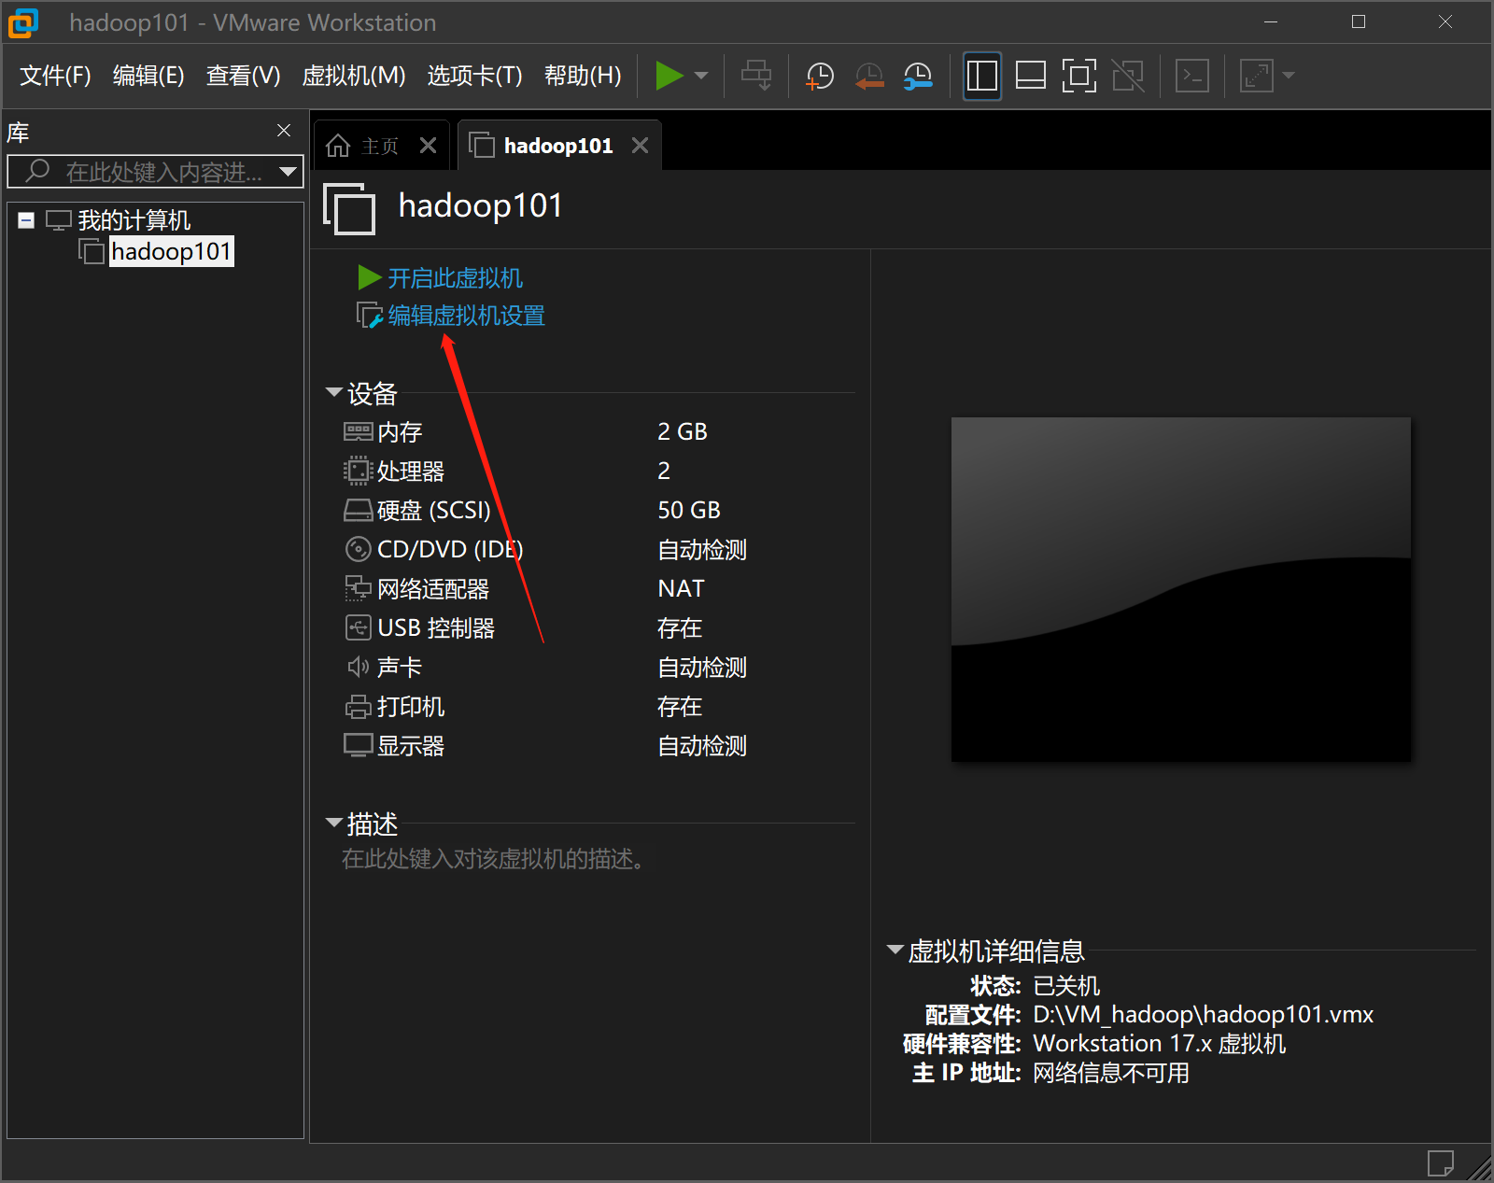Click the 50 GB disk value

(x=689, y=511)
